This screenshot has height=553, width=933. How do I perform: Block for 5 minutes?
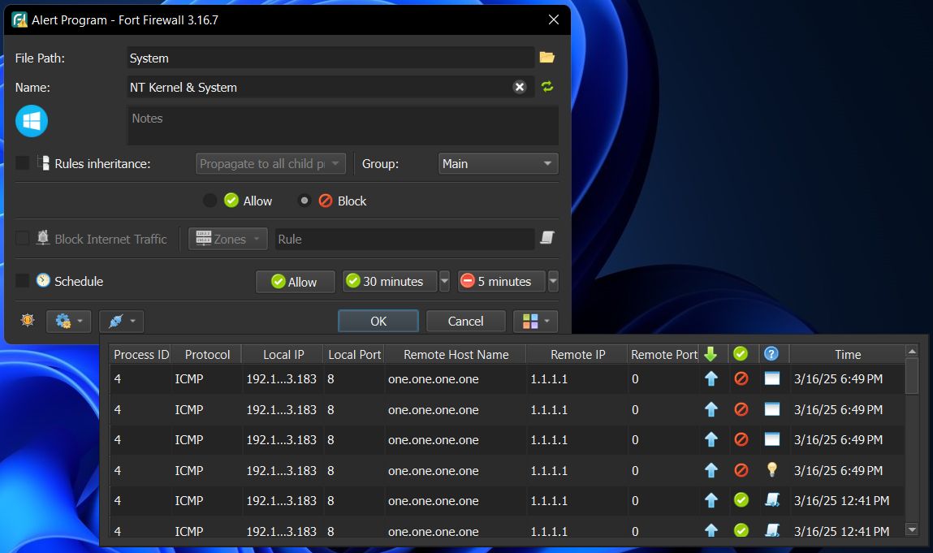[502, 281]
